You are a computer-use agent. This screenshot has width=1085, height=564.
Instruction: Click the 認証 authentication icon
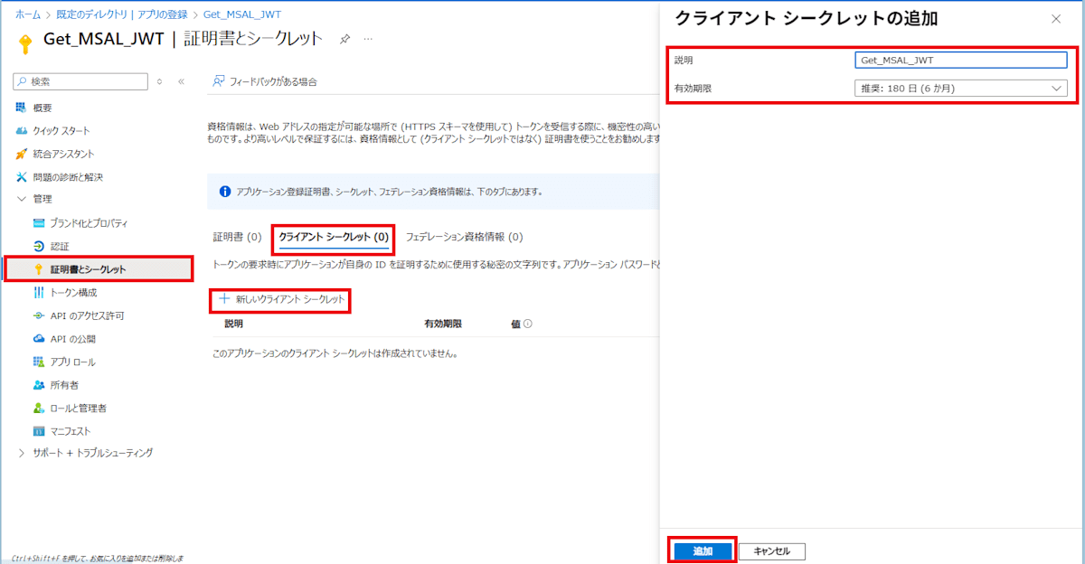click(x=39, y=247)
